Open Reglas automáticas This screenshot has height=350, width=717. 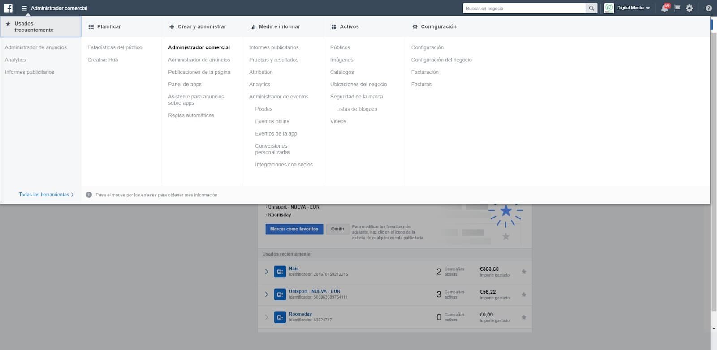pyautogui.click(x=191, y=115)
